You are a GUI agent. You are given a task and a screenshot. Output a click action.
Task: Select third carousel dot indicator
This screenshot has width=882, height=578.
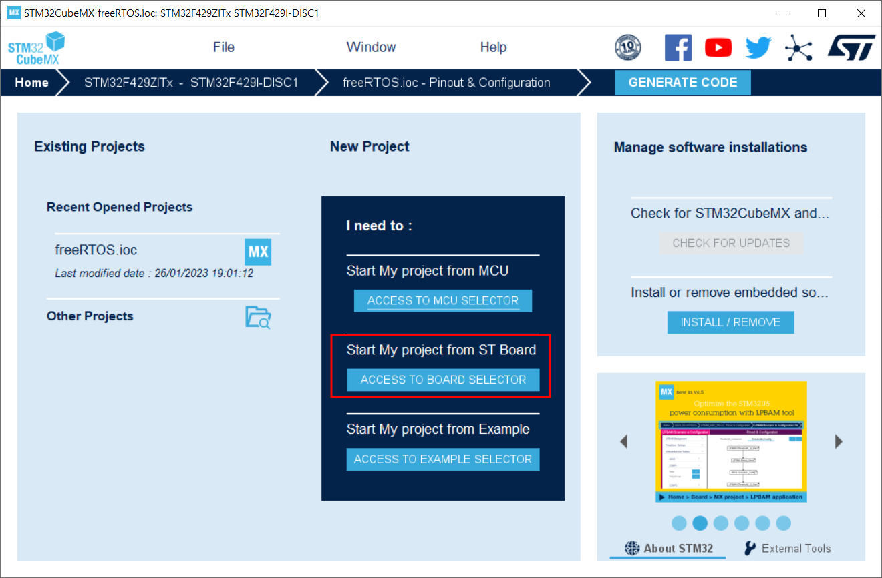pos(720,523)
